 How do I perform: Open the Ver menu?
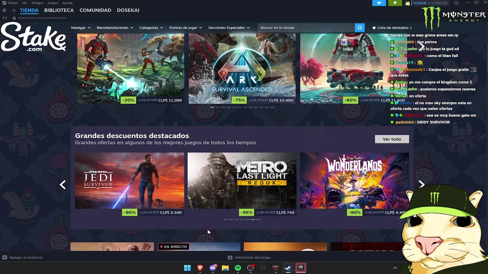click(24, 3)
